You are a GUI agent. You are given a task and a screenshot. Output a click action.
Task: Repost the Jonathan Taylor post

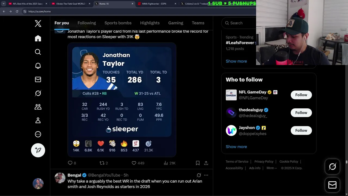[x=104, y=163]
